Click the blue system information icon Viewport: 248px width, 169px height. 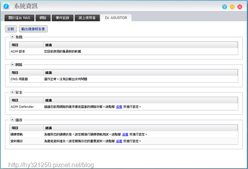pos(6,6)
